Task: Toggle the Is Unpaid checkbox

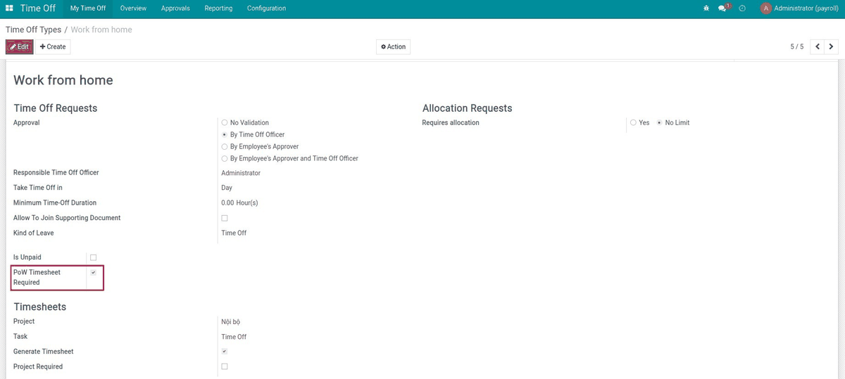Action: [93, 257]
